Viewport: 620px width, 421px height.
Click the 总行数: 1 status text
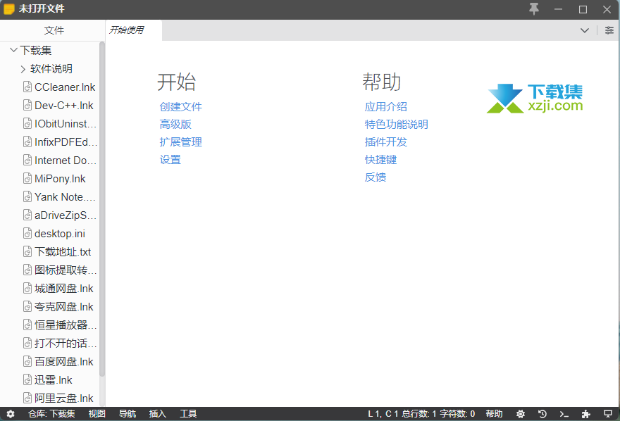click(x=419, y=413)
